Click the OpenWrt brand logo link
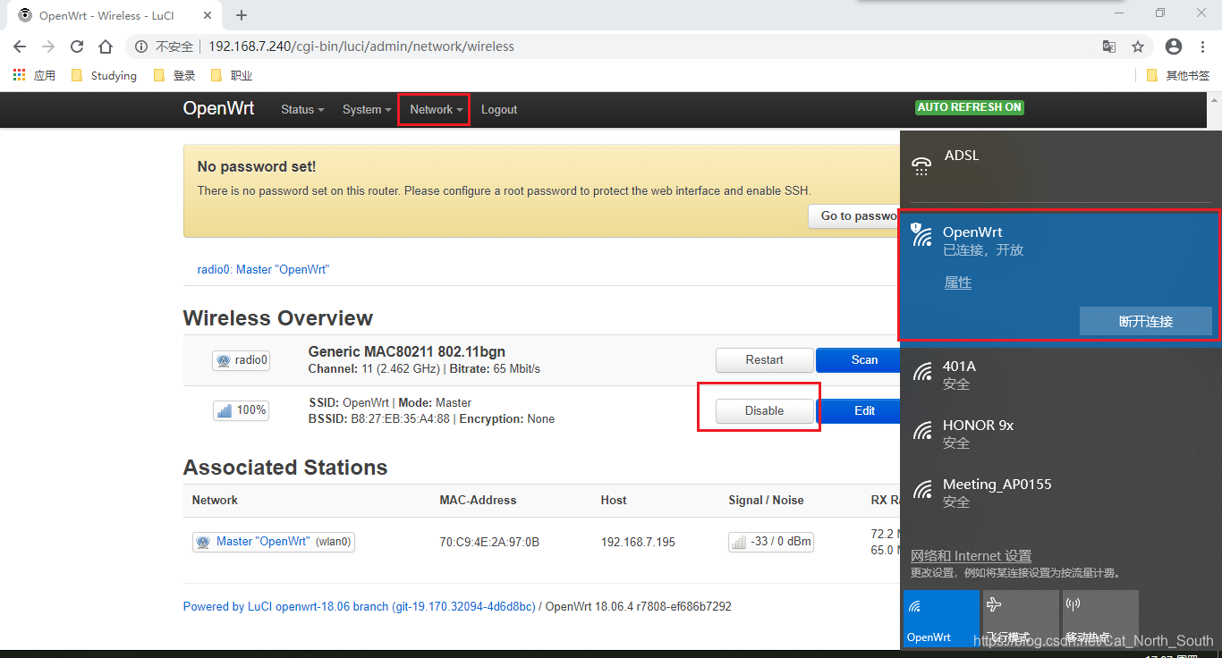Viewport: 1222px width, 658px height. [x=218, y=108]
